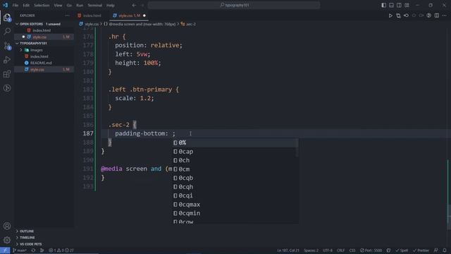The width and height of the screenshot is (451, 254).
Task: Open the Accounts menu icon
Action: tap(7, 226)
